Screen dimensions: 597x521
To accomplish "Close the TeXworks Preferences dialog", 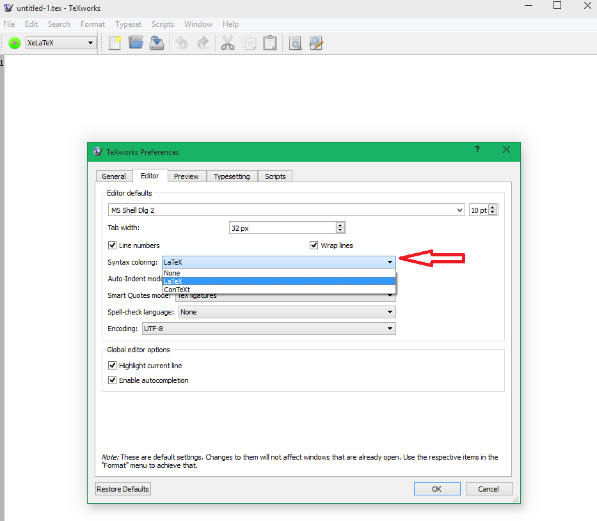I will pyautogui.click(x=506, y=150).
